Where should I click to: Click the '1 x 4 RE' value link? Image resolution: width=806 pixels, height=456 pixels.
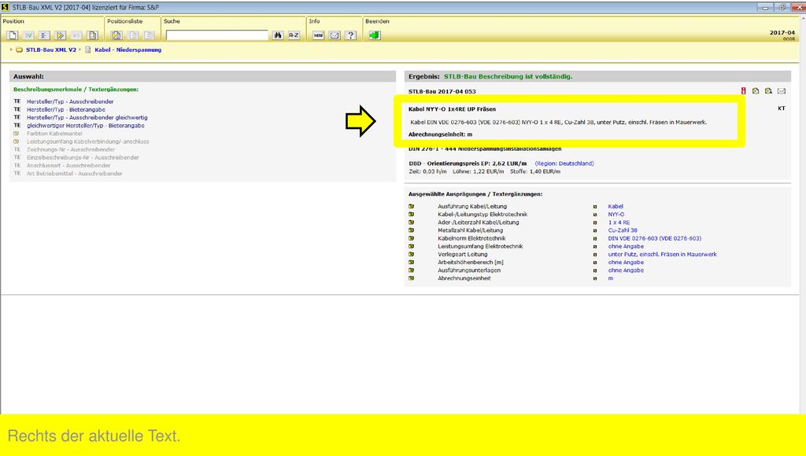coord(619,222)
